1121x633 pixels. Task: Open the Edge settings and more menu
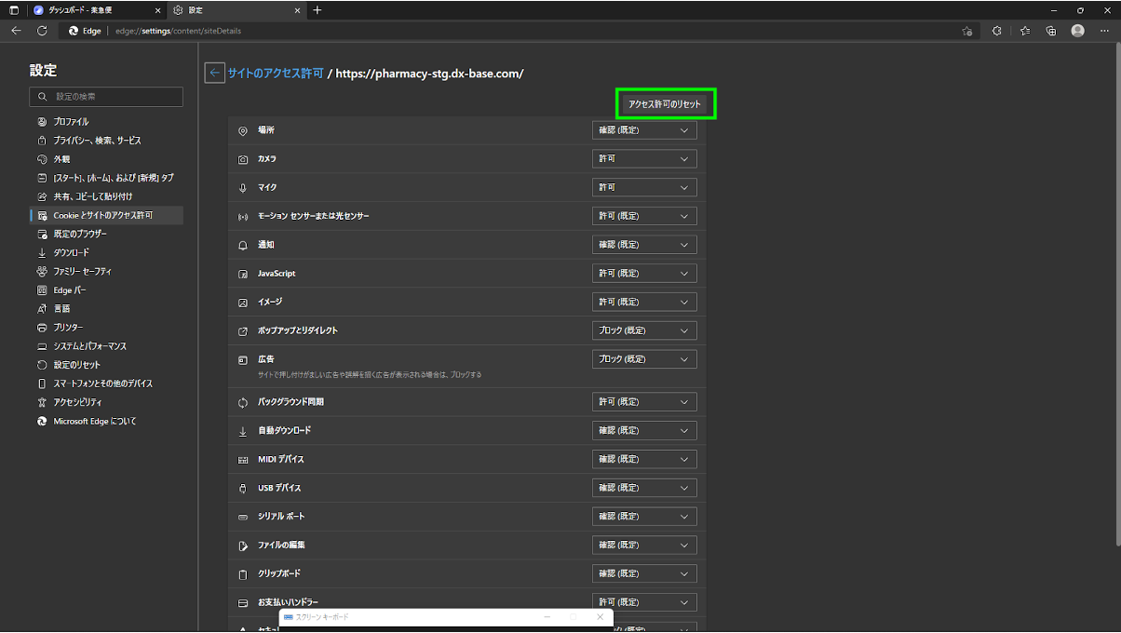(1103, 31)
